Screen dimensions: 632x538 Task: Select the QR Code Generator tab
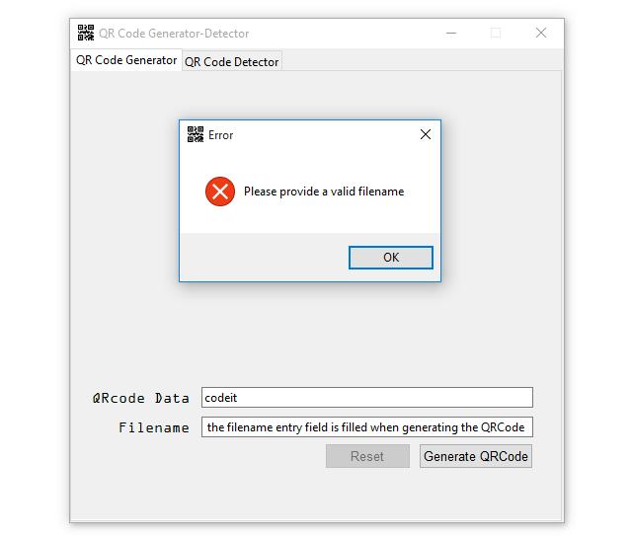126,60
